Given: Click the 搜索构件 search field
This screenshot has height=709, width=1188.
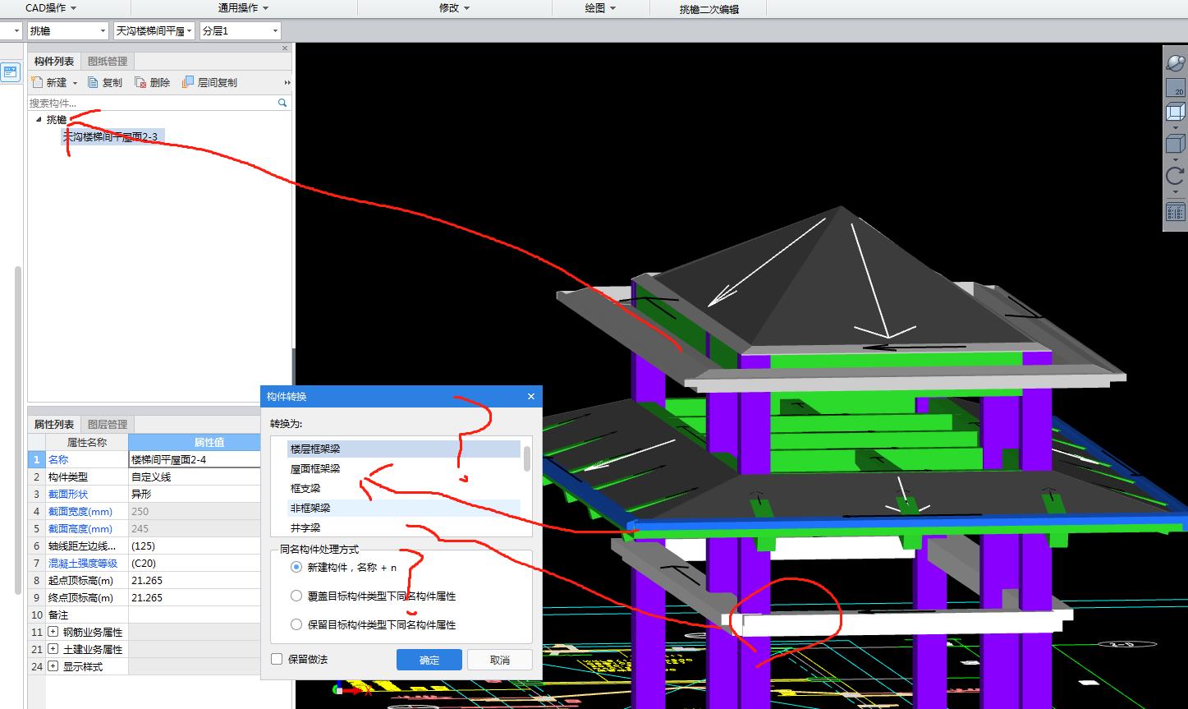Looking at the screenshot, I should [153, 103].
